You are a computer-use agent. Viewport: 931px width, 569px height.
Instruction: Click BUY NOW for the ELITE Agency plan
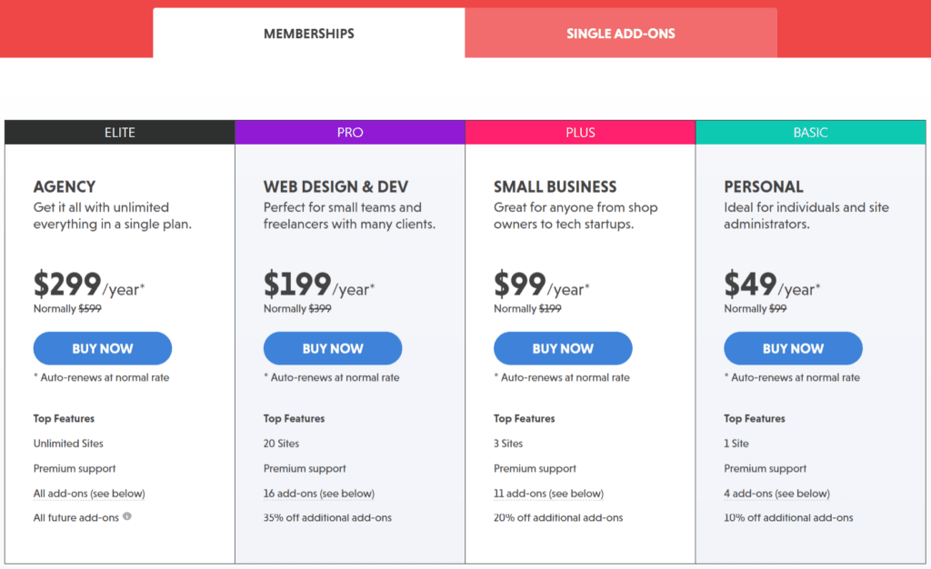[102, 348]
